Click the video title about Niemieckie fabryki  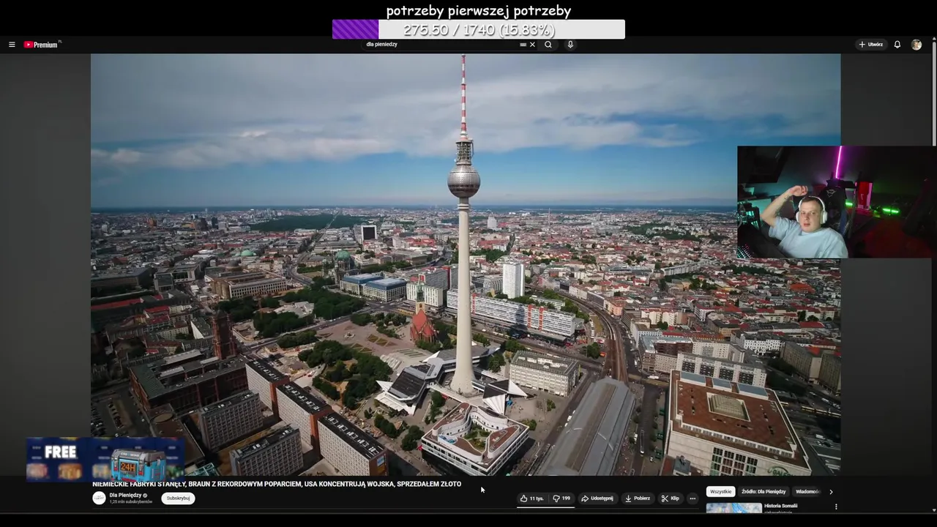pos(277,484)
